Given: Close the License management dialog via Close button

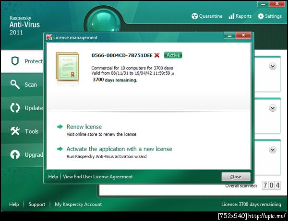Looking at the screenshot, I should click(236, 177).
